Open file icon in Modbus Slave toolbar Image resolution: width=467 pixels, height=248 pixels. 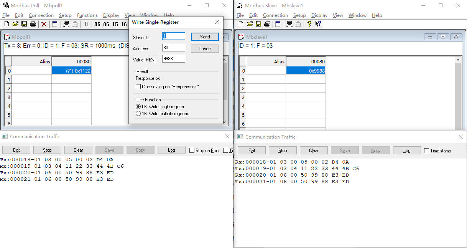(x=250, y=24)
